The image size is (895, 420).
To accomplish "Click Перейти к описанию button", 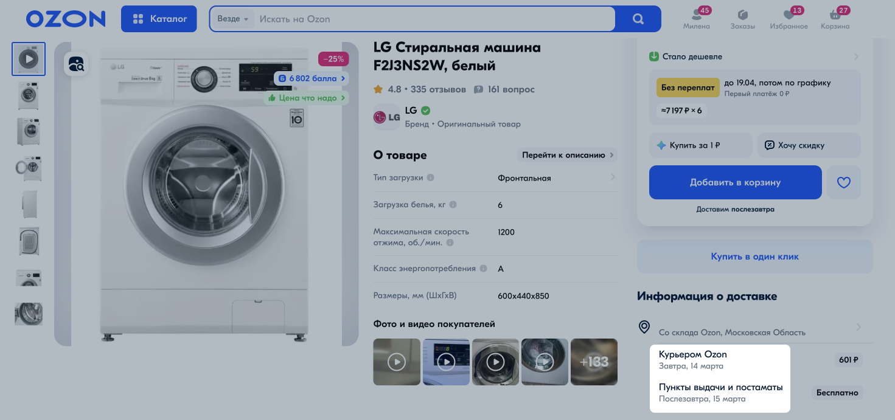I will (567, 155).
